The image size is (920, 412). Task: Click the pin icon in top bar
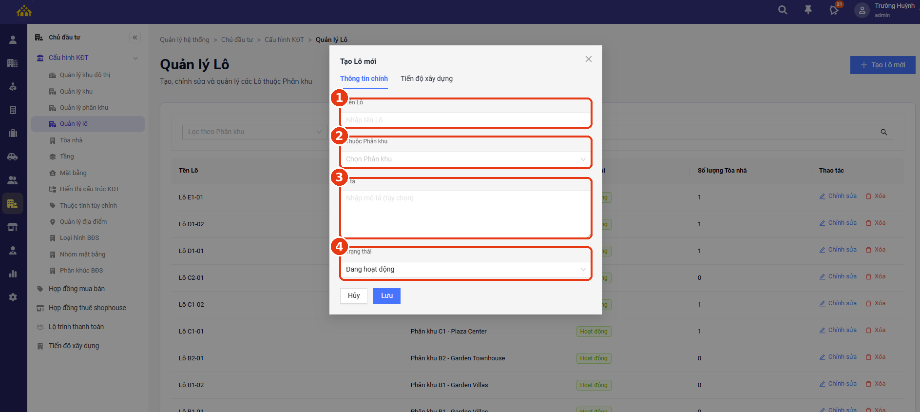(808, 10)
